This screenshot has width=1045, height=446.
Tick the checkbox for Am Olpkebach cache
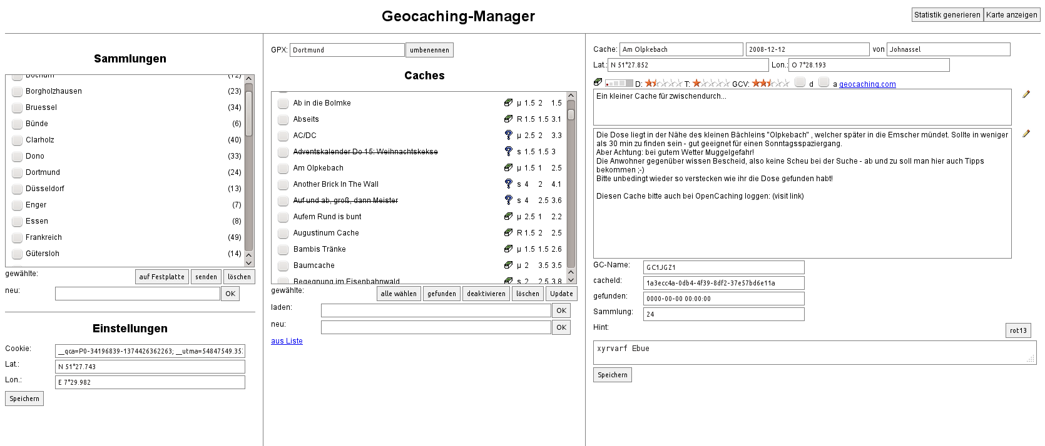click(x=283, y=168)
